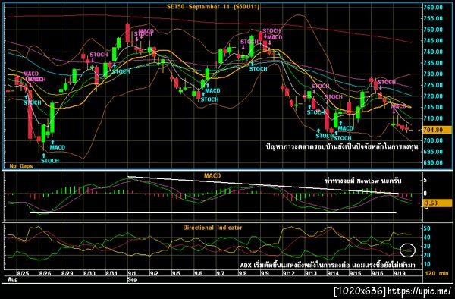Select the 9/8 date label
455x299 pixels.
point(243,273)
